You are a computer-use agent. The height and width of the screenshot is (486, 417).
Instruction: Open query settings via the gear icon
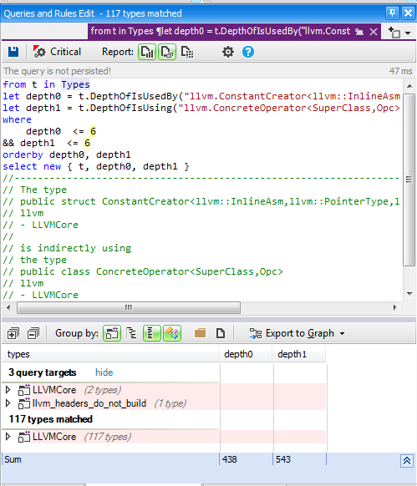pos(228,52)
